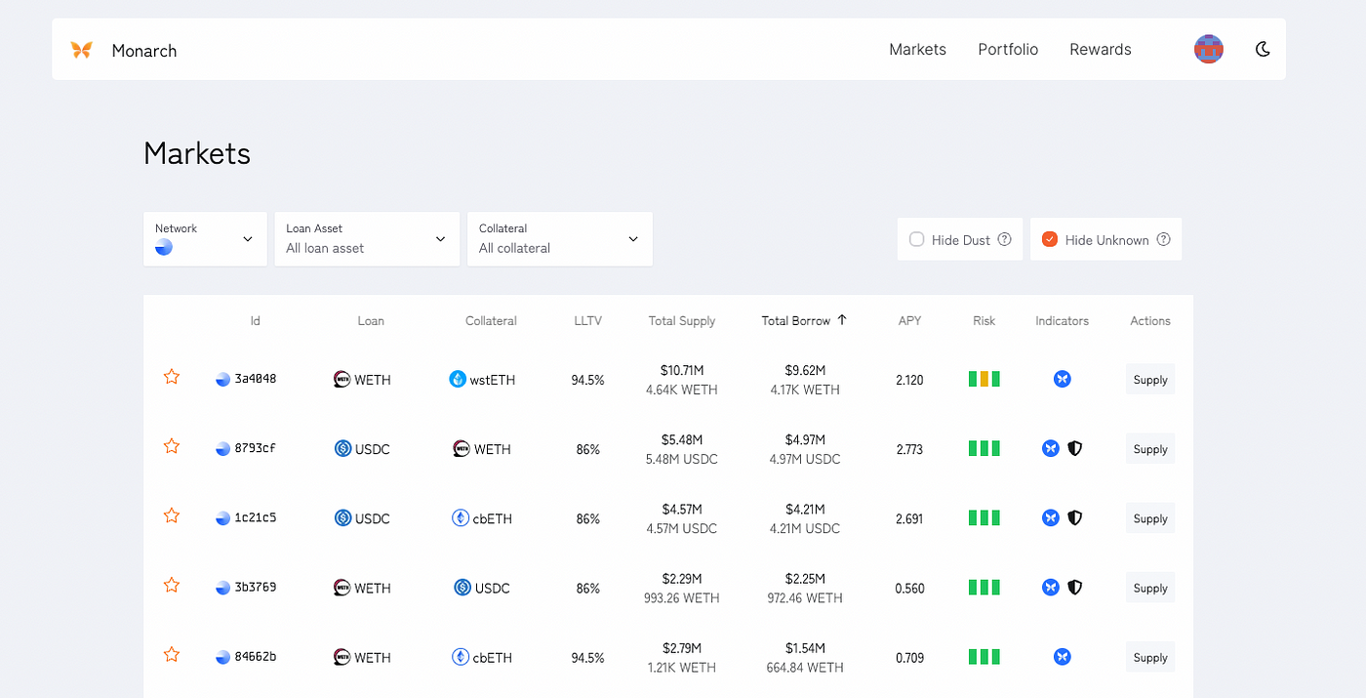Open the Rewards page
1366x698 pixels.
tap(1100, 50)
